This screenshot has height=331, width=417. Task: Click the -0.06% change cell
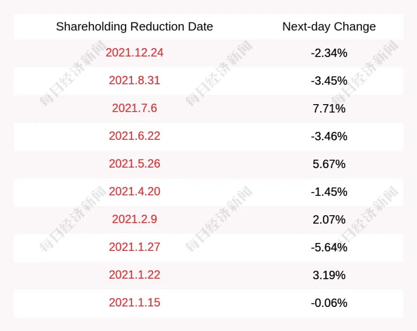click(x=329, y=303)
